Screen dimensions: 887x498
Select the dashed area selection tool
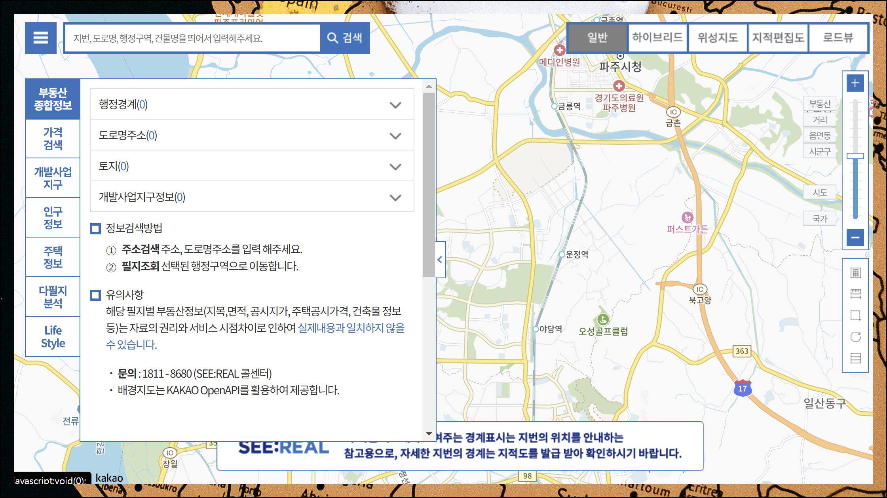(x=855, y=316)
